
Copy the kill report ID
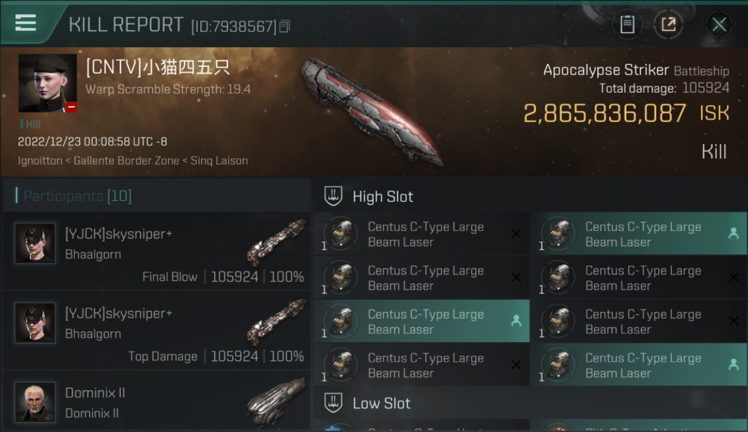pyautogui.click(x=285, y=26)
